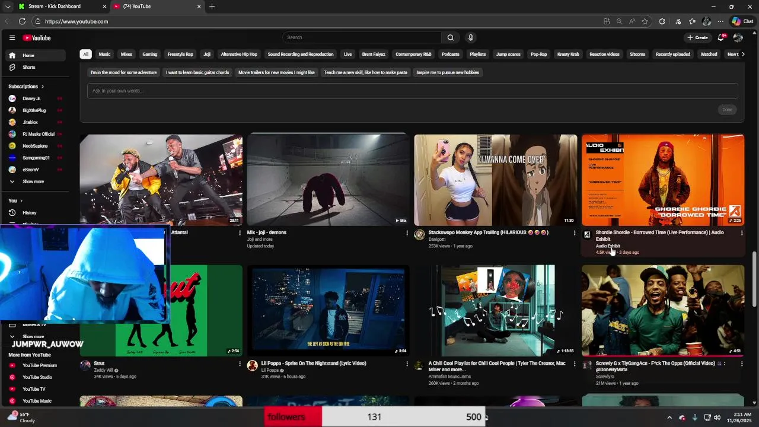Open the browser Settings and more menu

pyautogui.click(x=720, y=21)
